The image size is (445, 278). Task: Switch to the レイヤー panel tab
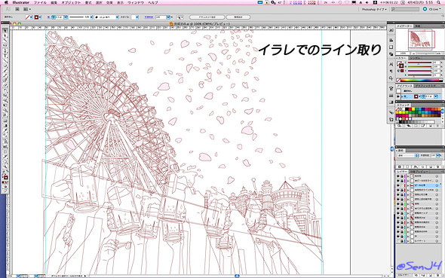[x=402, y=172]
